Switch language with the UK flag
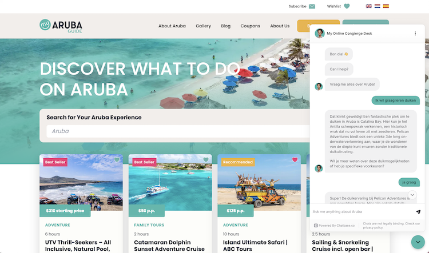This screenshot has height=253, width=429. 369,6
